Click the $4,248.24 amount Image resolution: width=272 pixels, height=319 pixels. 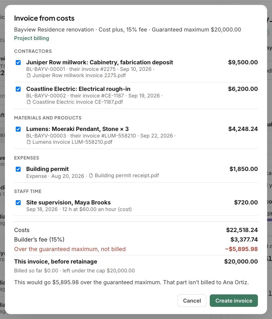(x=243, y=129)
